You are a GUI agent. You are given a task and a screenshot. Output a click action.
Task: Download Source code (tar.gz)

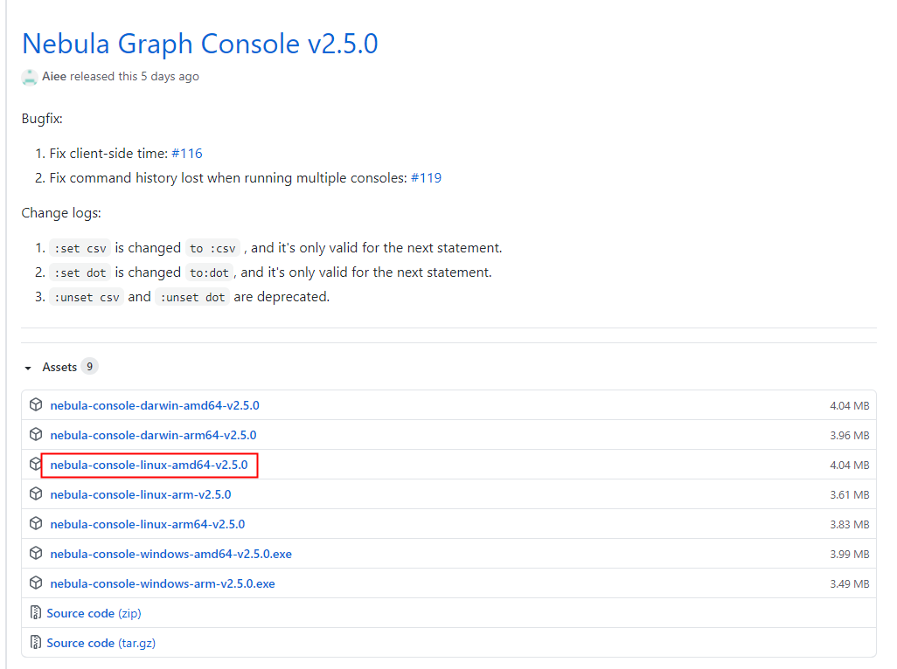click(101, 644)
